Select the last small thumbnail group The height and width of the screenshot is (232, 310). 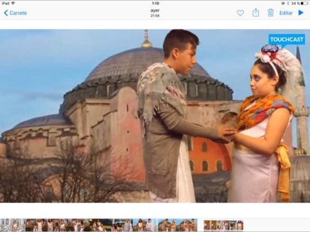coord(223,225)
